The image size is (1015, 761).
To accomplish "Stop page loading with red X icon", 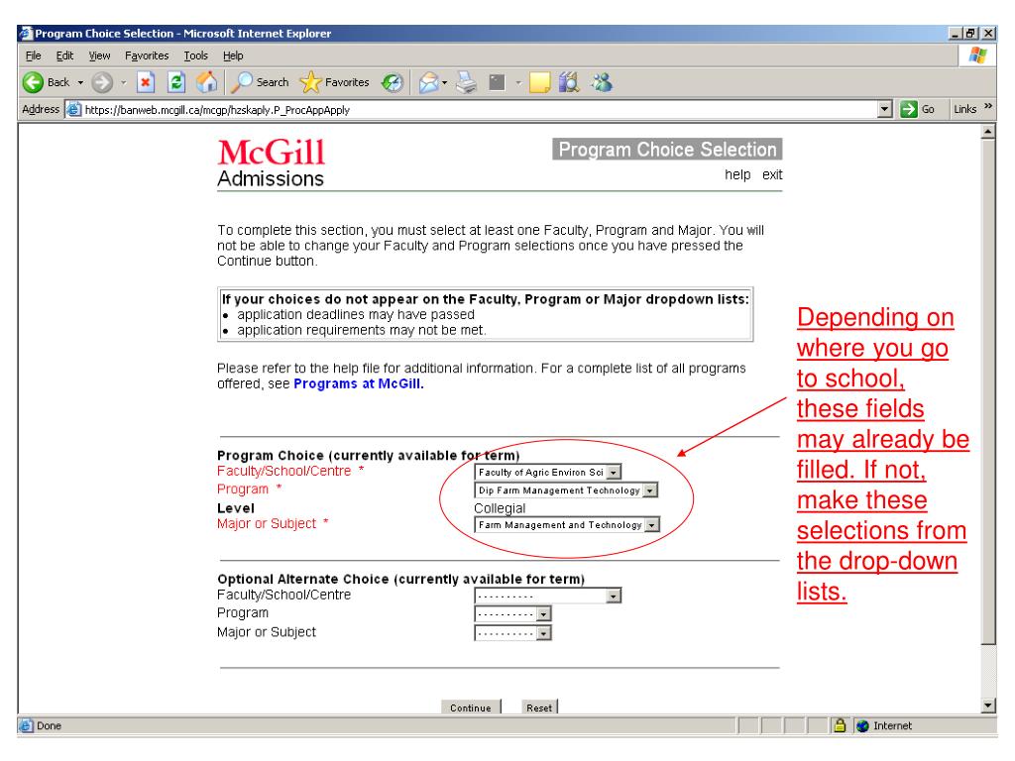I will tap(146, 82).
